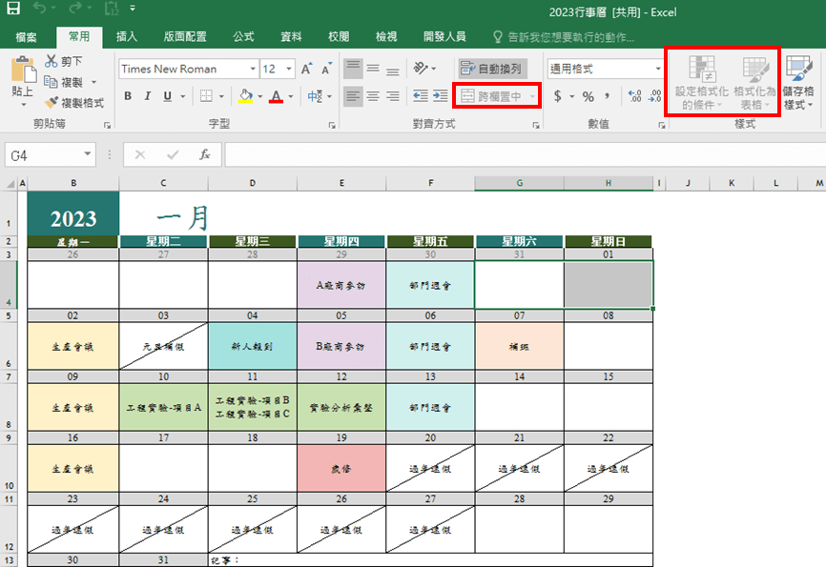This screenshot has width=826, height=567.
Task: Apply Percent Style format
Action: [588, 96]
